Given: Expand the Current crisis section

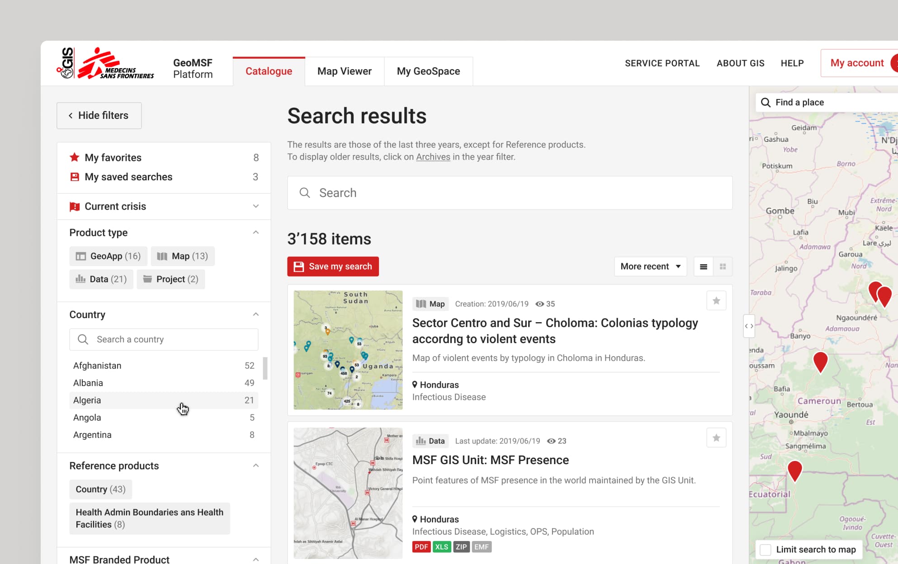Looking at the screenshot, I should pos(255,207).
